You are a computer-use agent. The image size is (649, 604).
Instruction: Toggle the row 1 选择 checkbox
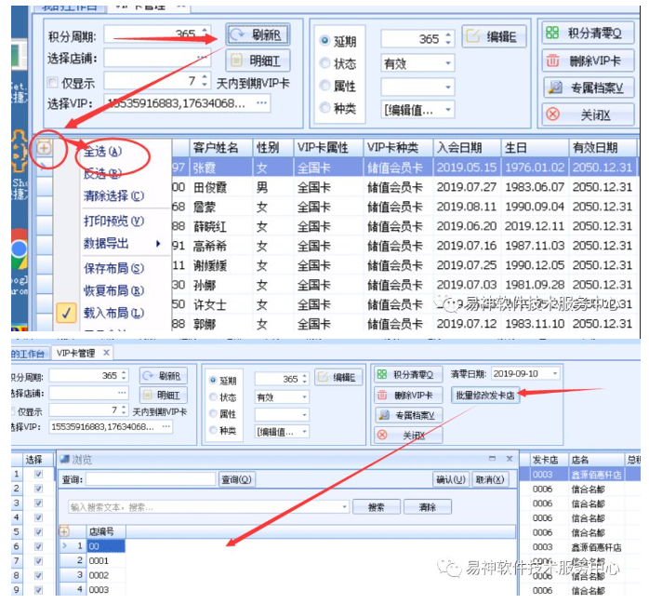point(38,474)
